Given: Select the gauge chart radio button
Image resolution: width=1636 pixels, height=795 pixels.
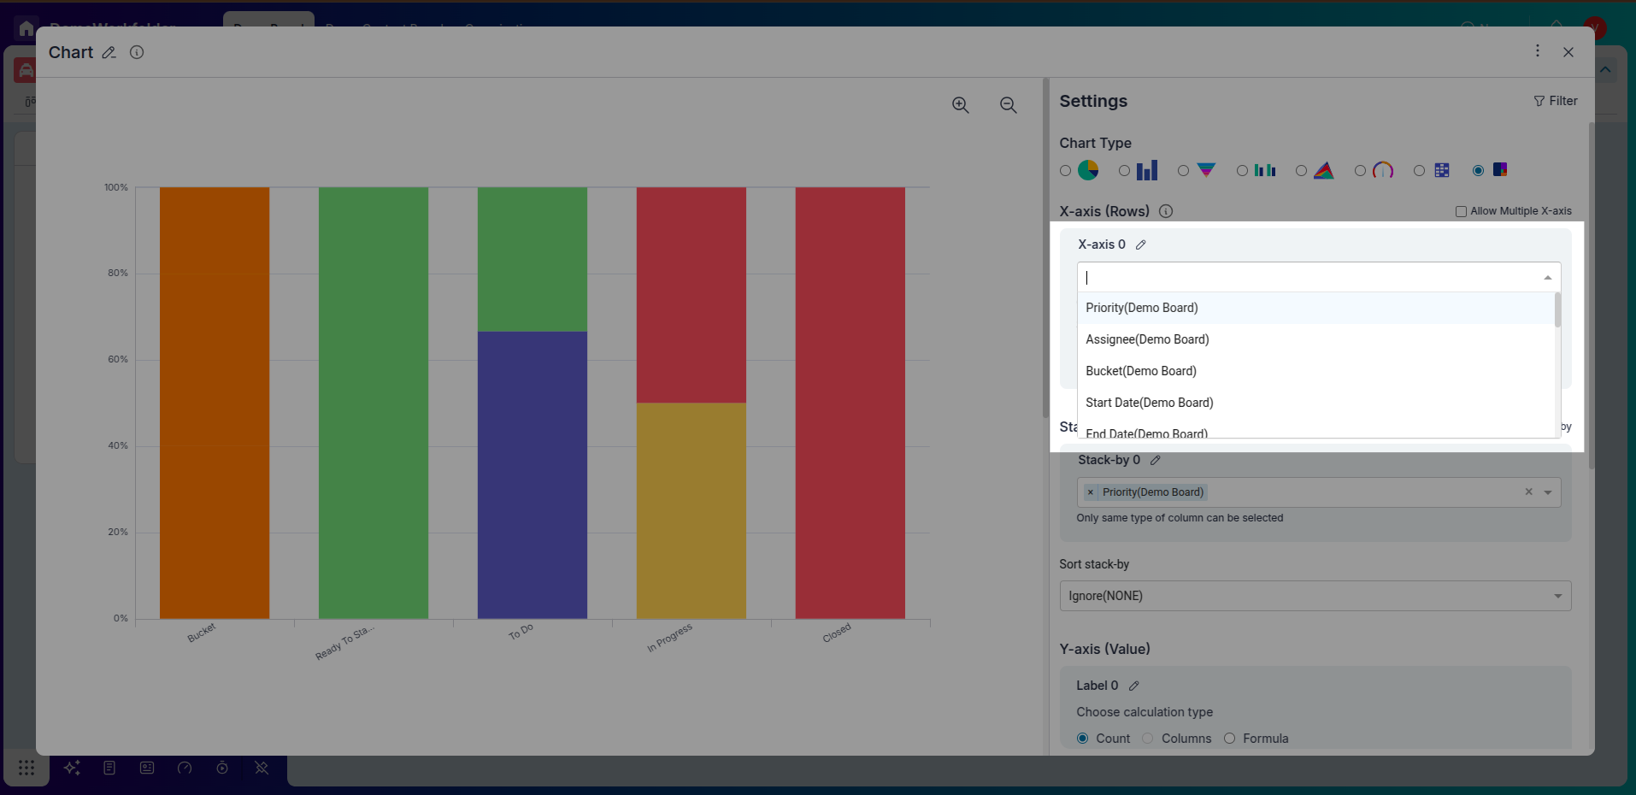Looking at the screenshot, I should tap(1360, 171).
